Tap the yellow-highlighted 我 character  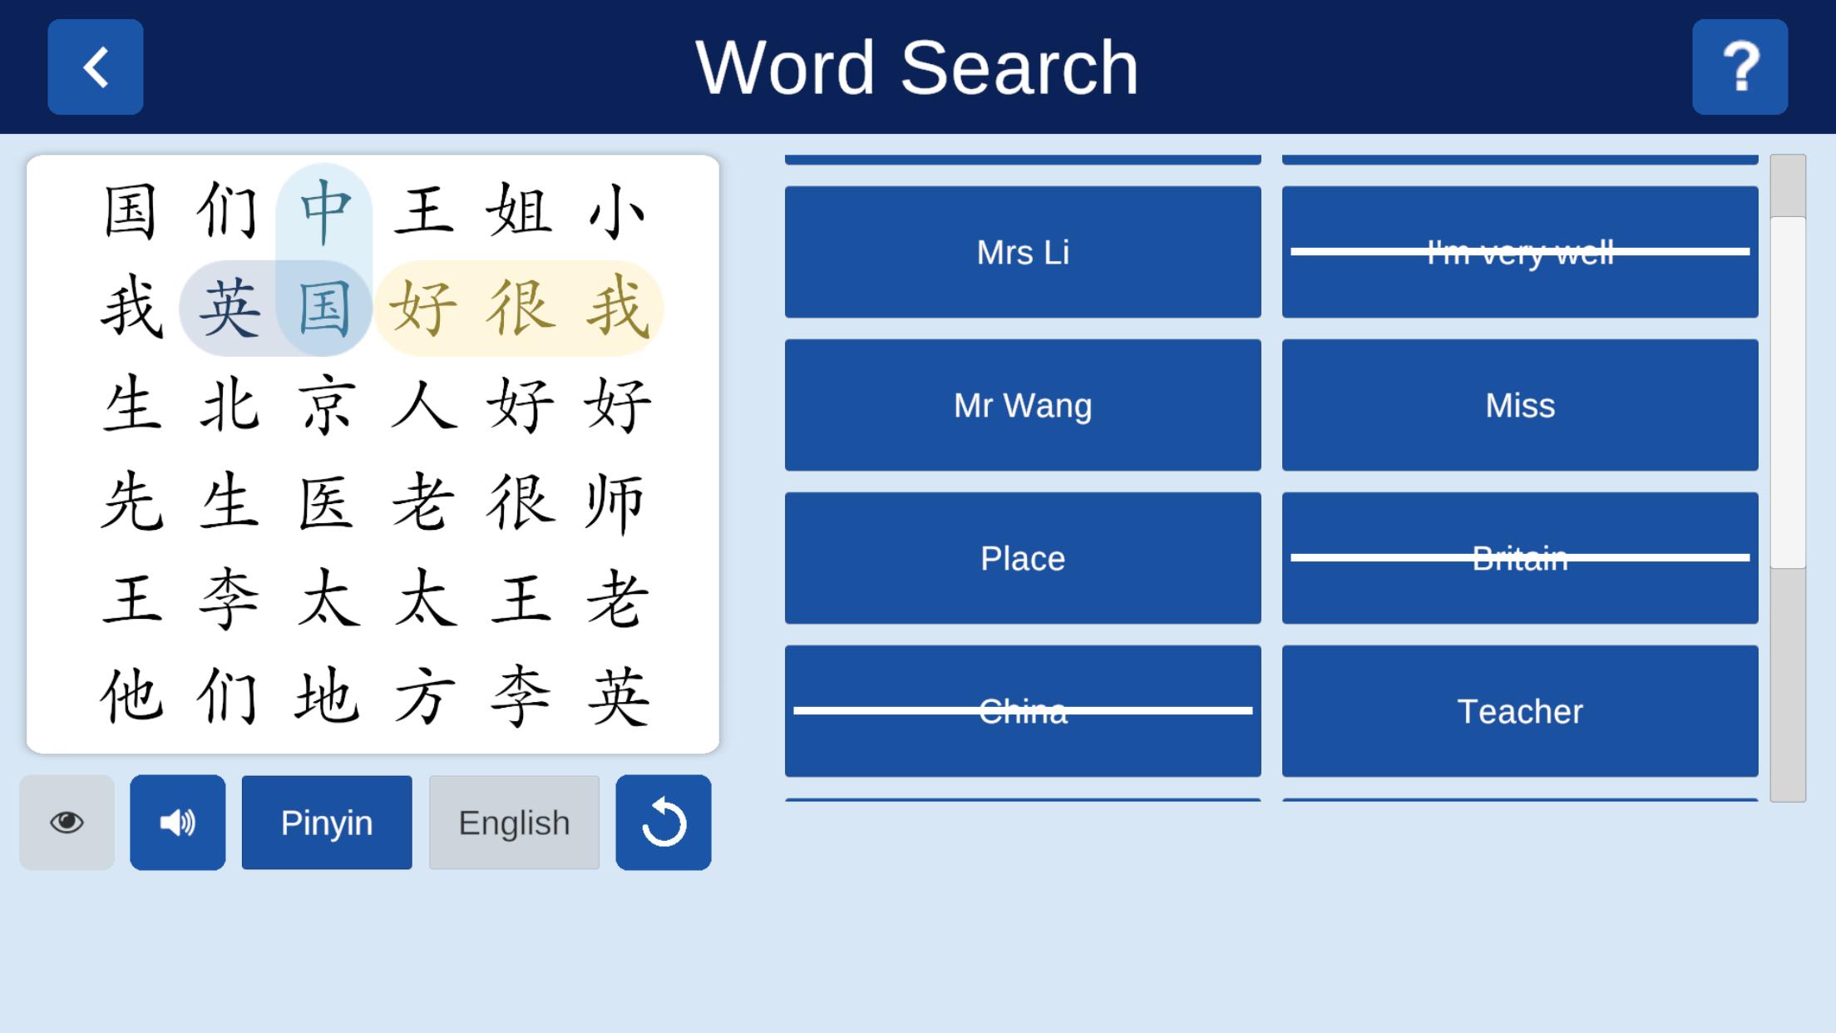pos(616,309)
